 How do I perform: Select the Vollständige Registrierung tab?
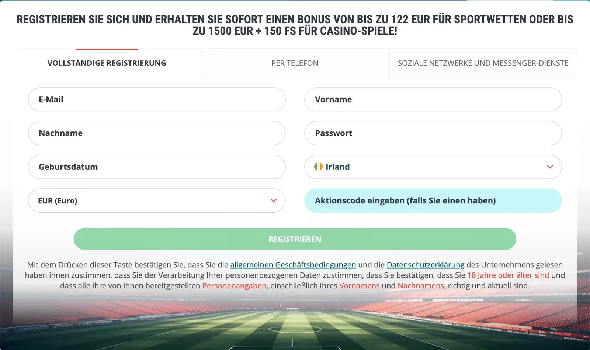point(107,63)
